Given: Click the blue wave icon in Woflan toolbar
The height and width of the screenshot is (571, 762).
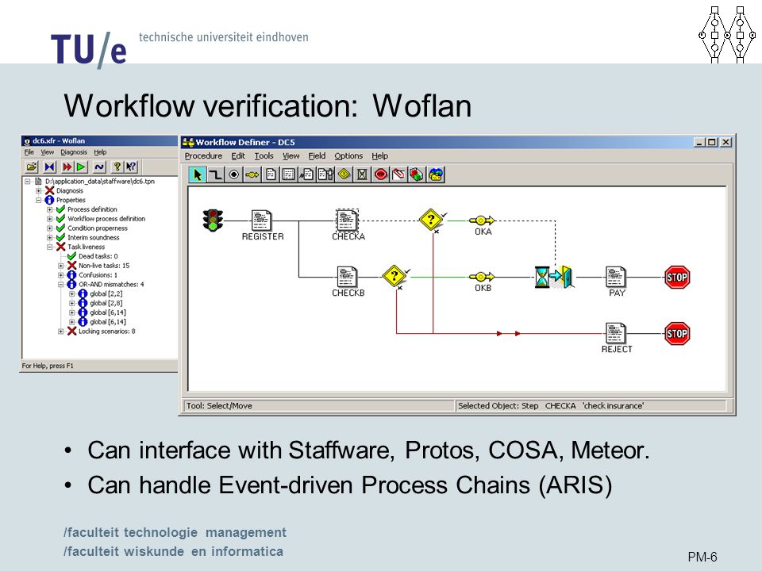Looking at the screenshot, I should (99, 167).
